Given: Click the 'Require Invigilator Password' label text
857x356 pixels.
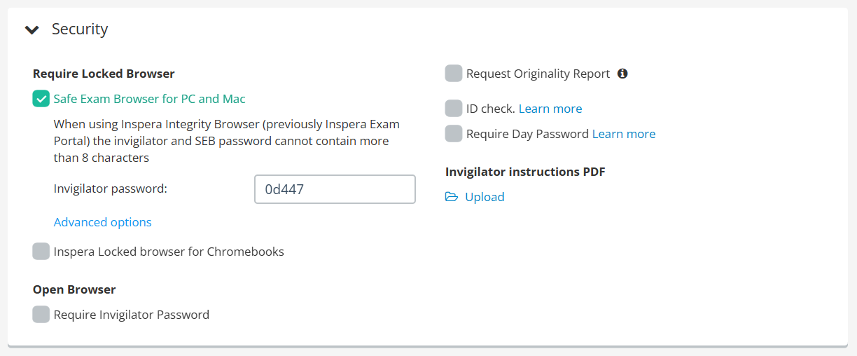Looking at the screenshot, I should (x=132, y=315).
